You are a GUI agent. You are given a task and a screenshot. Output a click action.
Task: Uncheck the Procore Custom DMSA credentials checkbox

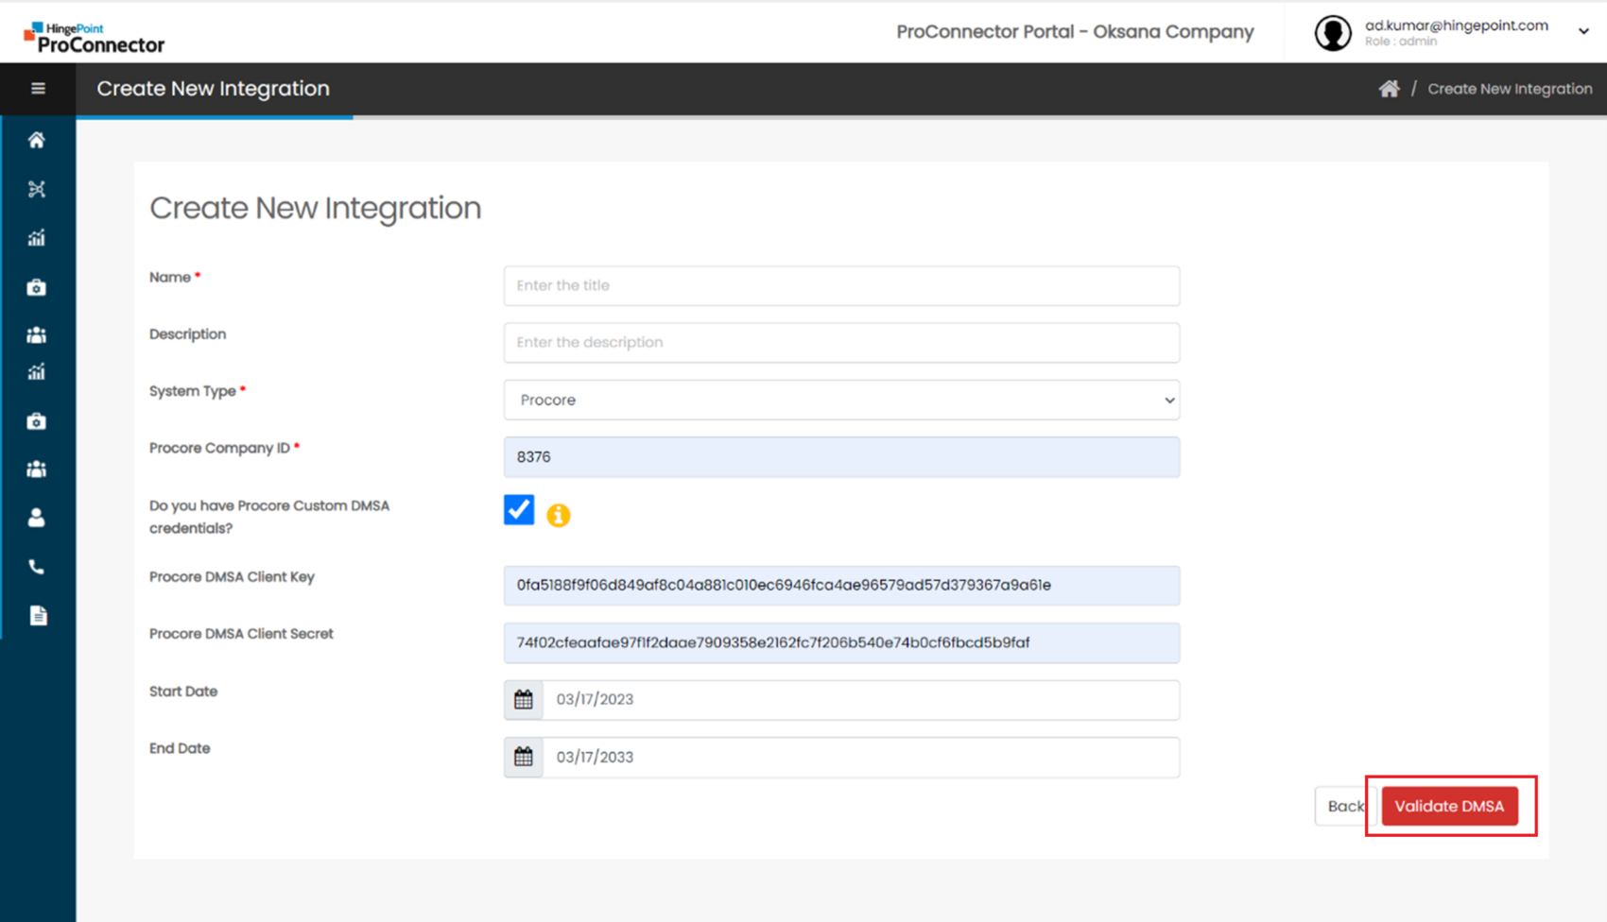pyautogui.click(x=519, y=510)
